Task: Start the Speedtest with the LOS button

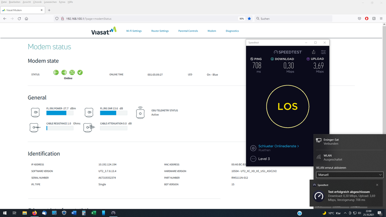Action: (x=288, y=107)
